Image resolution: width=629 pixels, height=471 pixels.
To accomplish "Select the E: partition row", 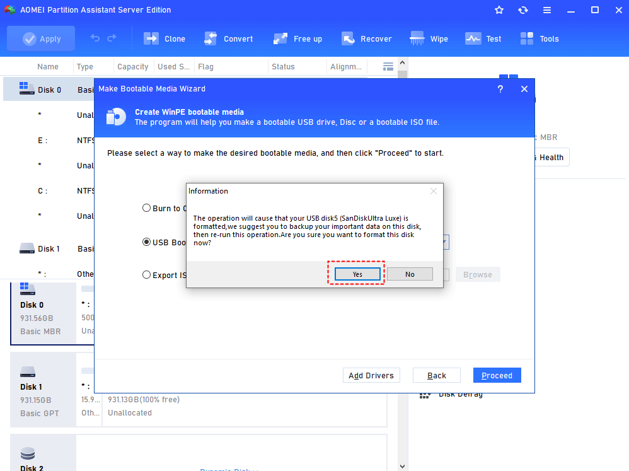I will tap(49, 141).
